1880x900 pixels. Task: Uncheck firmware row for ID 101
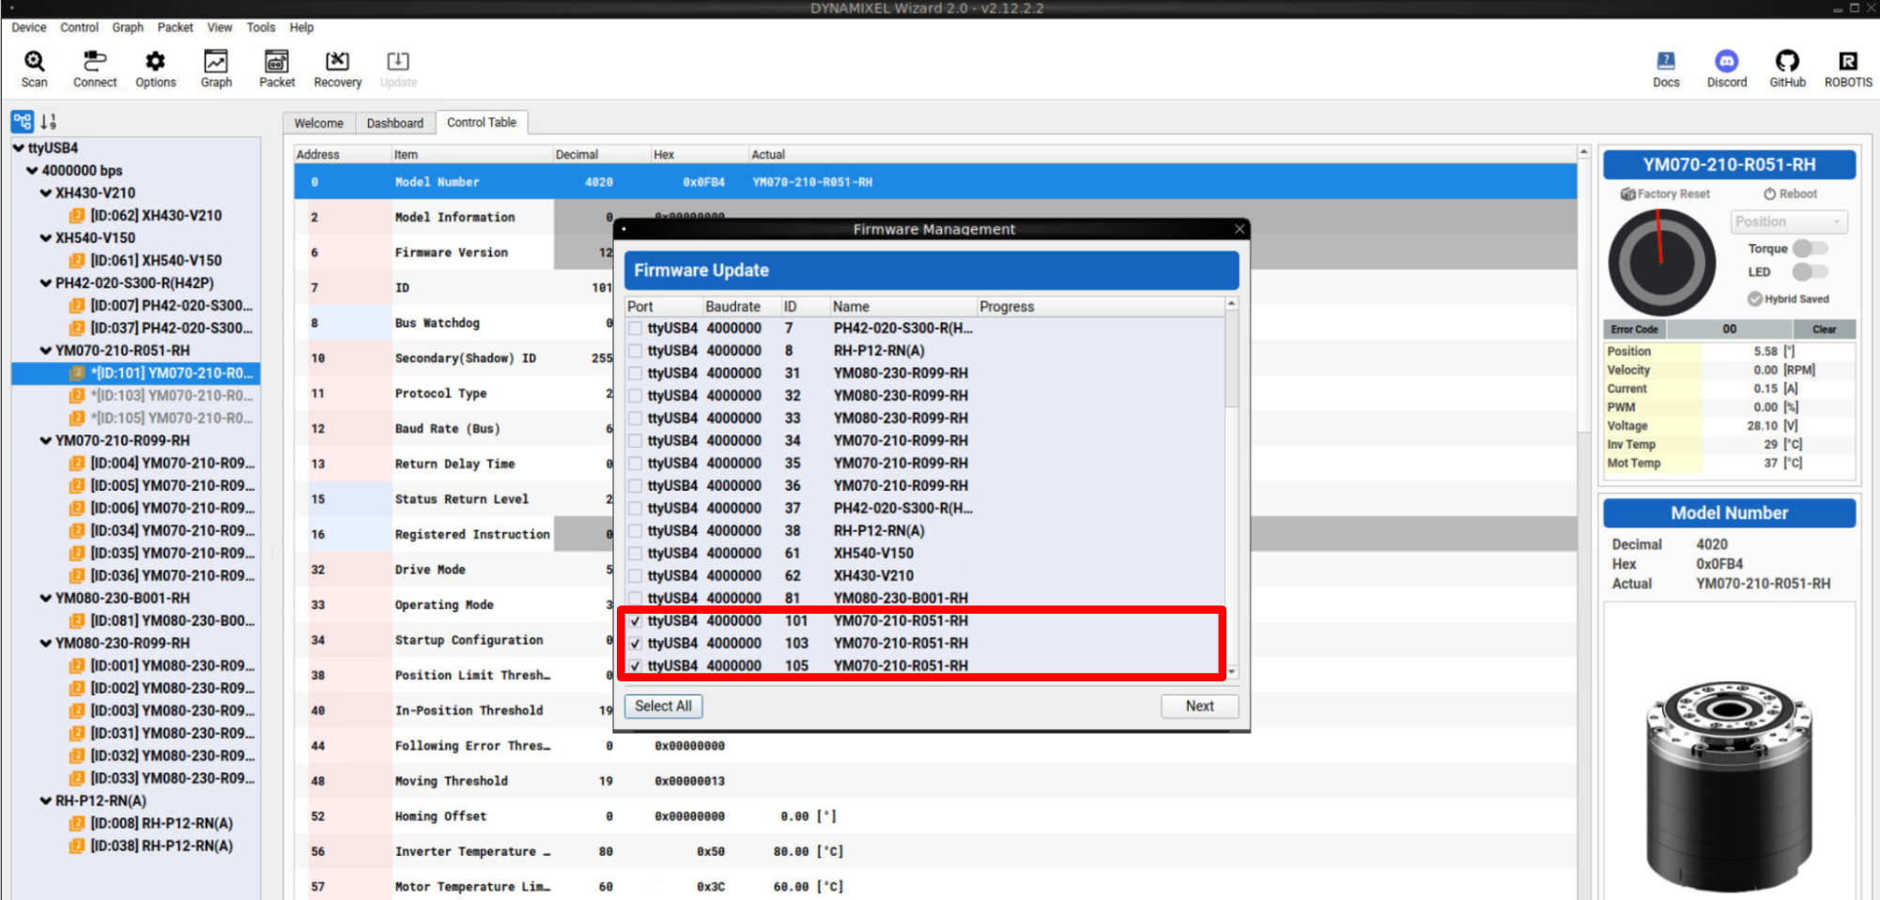click(x=636, y=621)
